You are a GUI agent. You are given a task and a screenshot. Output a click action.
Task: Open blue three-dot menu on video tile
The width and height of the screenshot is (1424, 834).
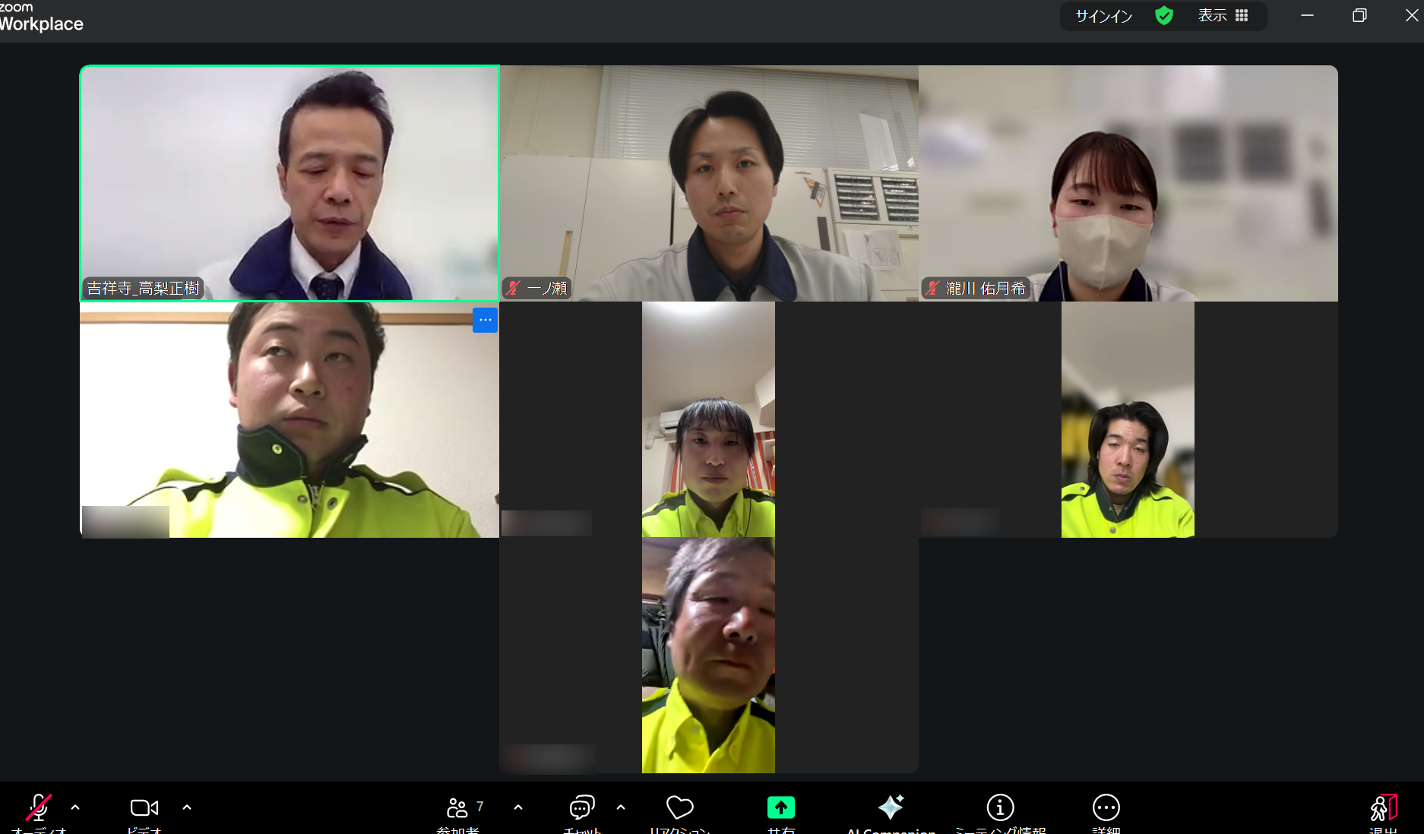485,320
